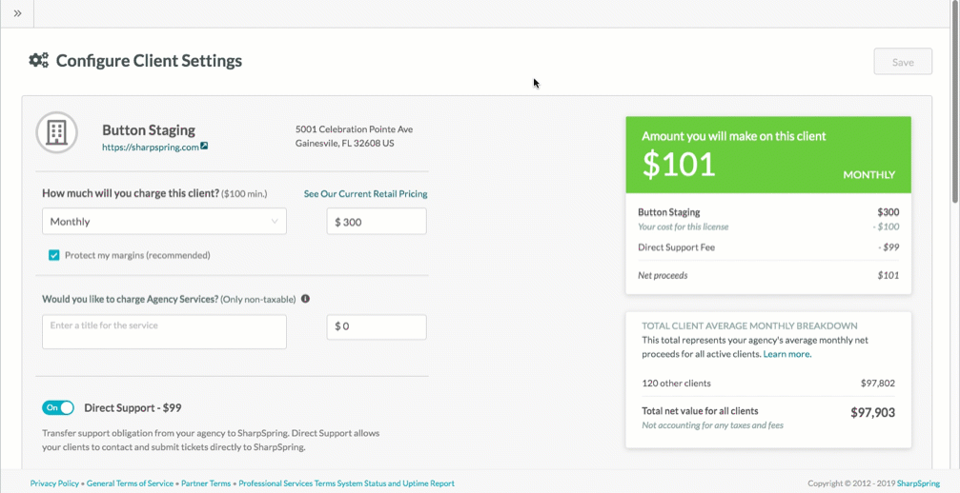Click MONTHLY label in green banner
The image size is (960, 493).
coord(868,175)
